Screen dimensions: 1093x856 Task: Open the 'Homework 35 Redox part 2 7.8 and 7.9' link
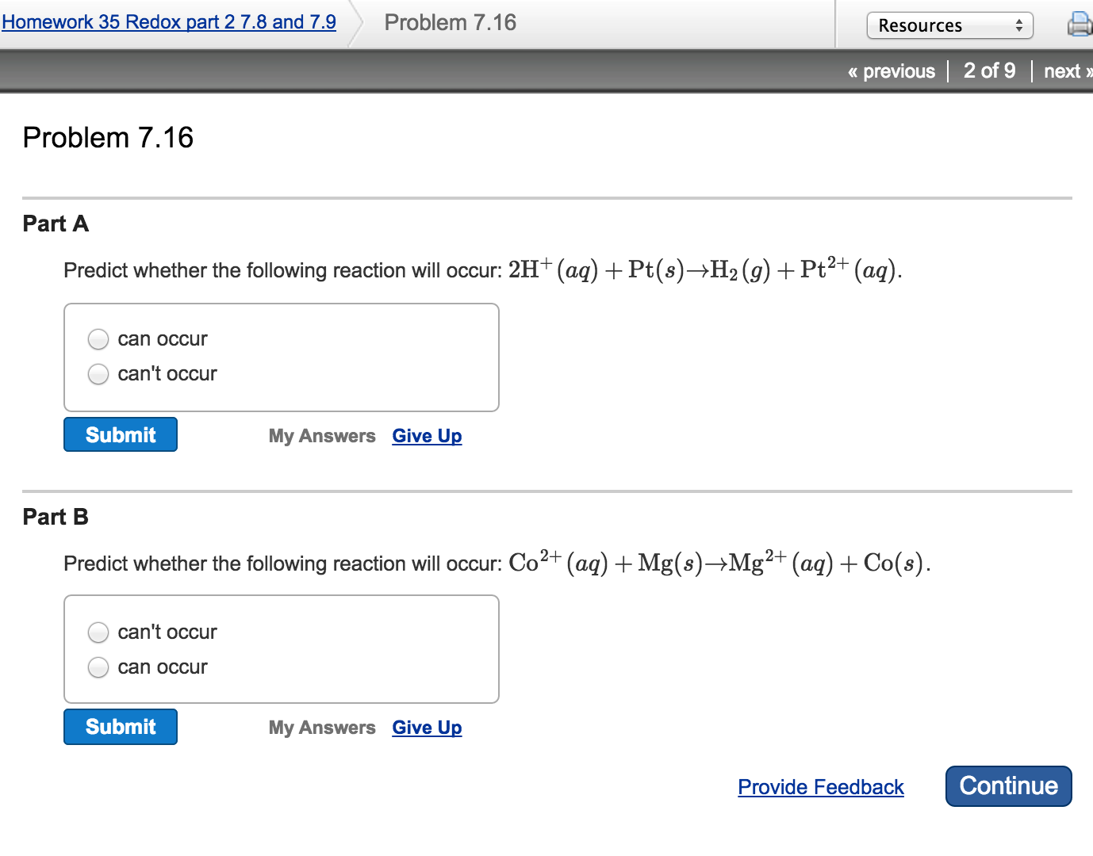pyautogui.click(x=169, y=21)
